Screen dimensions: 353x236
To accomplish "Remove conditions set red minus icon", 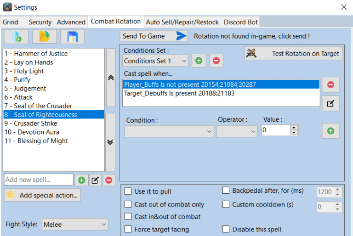I will click(216, 61).
